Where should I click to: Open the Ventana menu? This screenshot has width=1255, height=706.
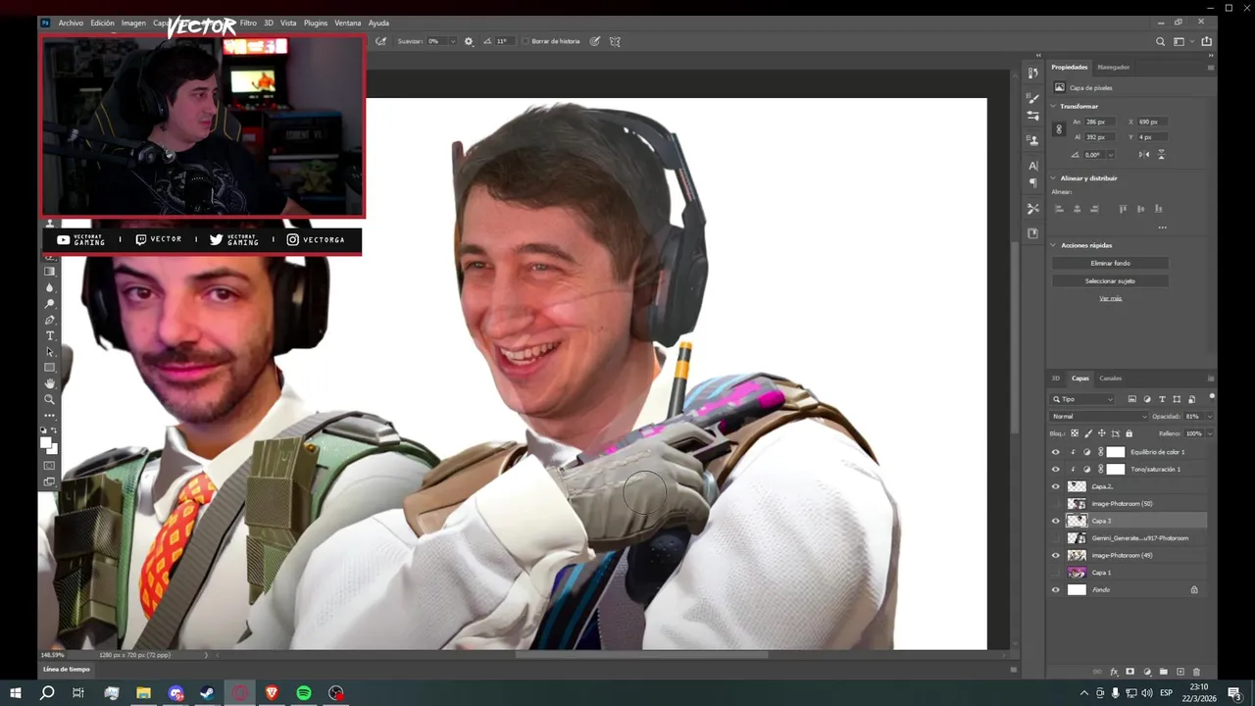(x=347, y=23)
